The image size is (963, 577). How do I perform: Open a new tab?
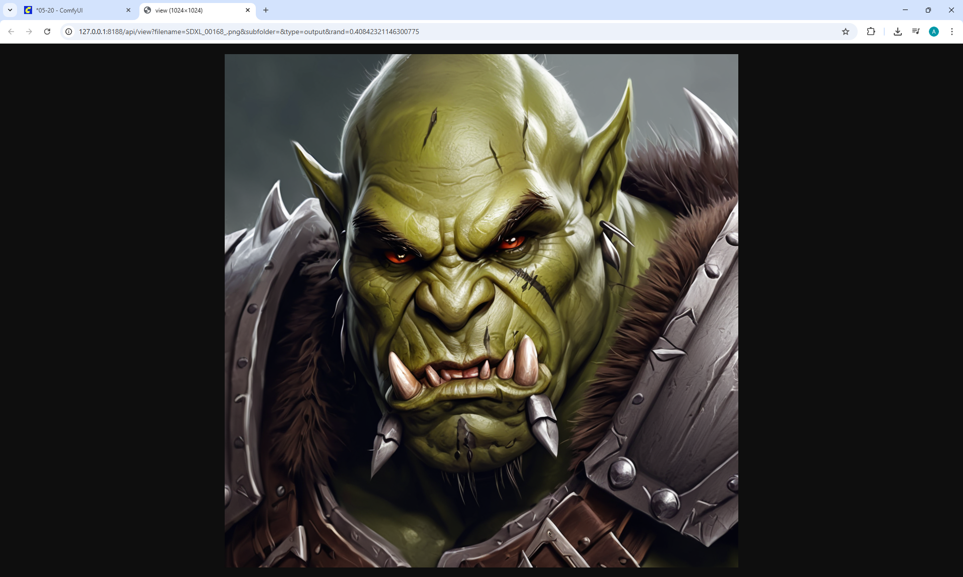266,10
